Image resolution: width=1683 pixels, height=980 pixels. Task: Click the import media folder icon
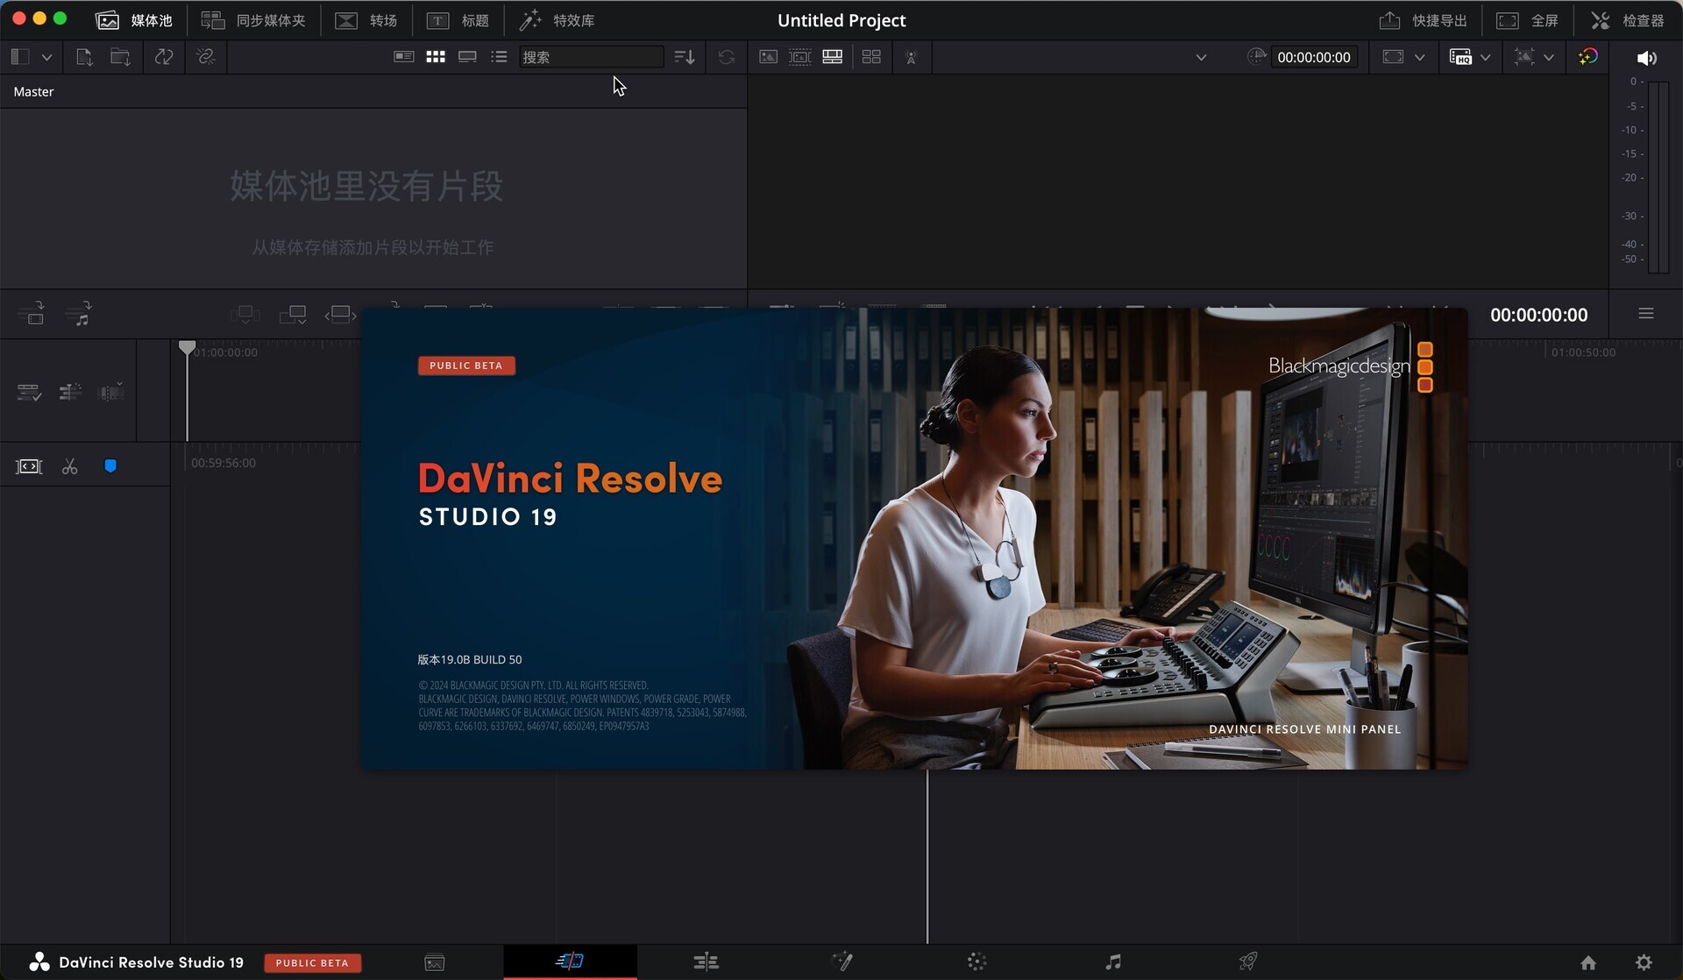pyautogui.click(x=120, y=57)
